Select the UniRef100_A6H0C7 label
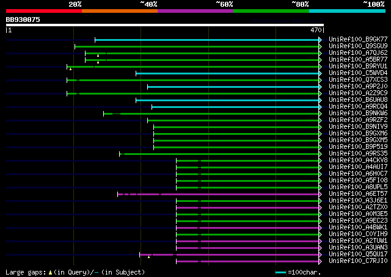391x277 pixels. tap(358, 174)
